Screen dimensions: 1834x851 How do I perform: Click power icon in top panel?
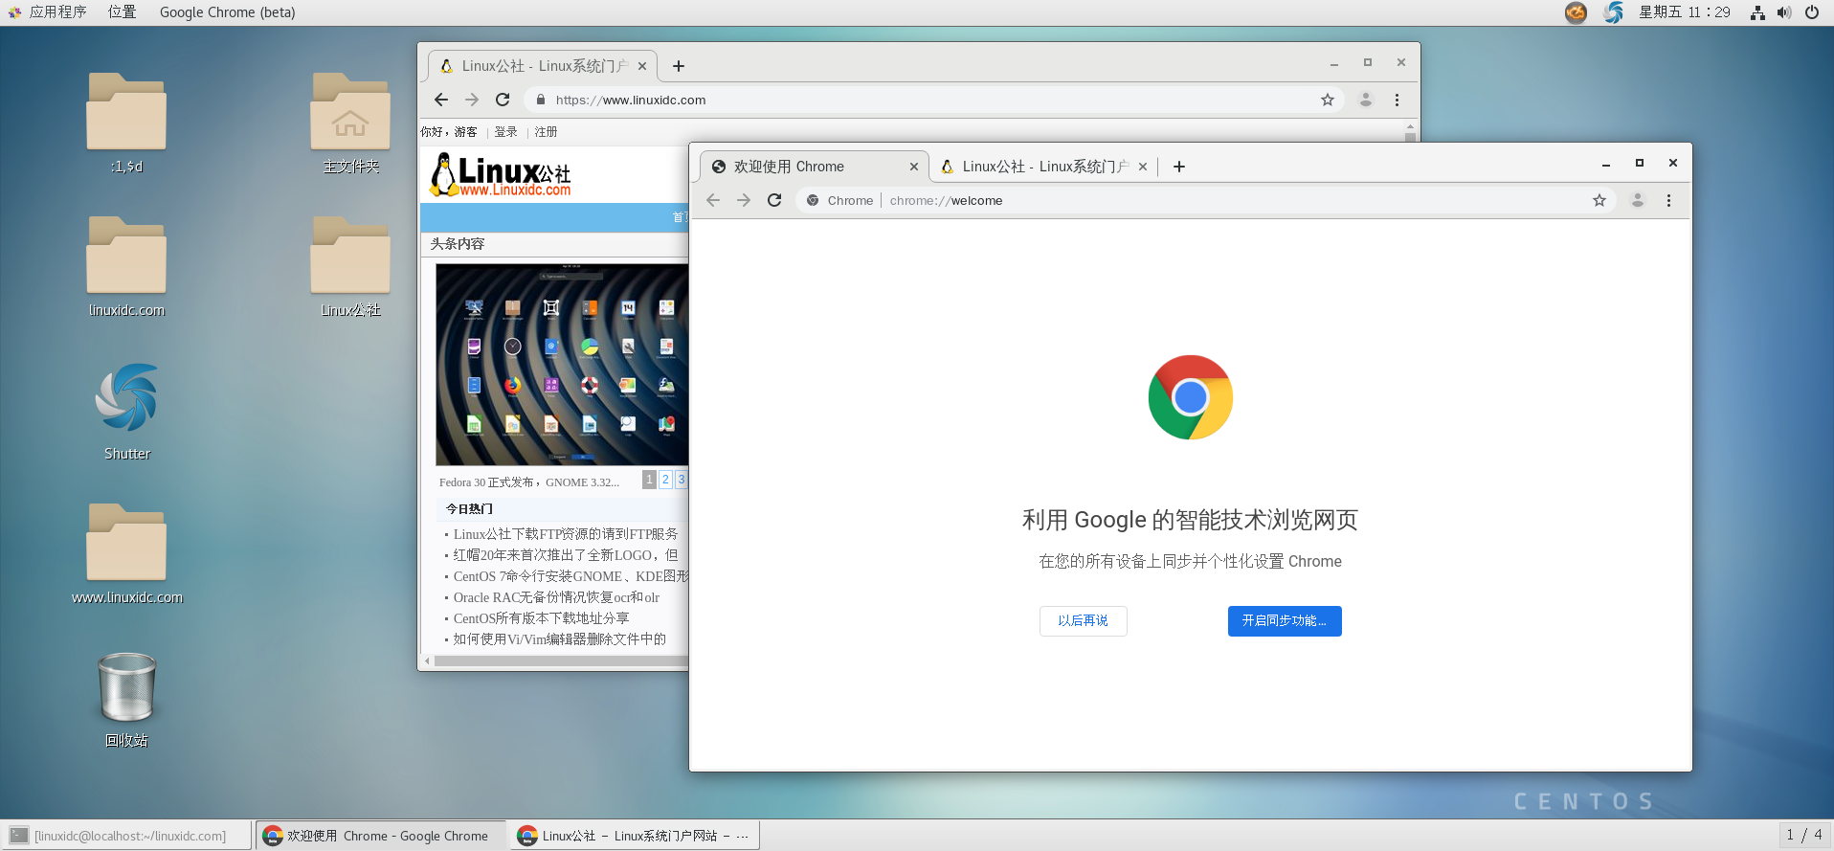coord(1811,12)
